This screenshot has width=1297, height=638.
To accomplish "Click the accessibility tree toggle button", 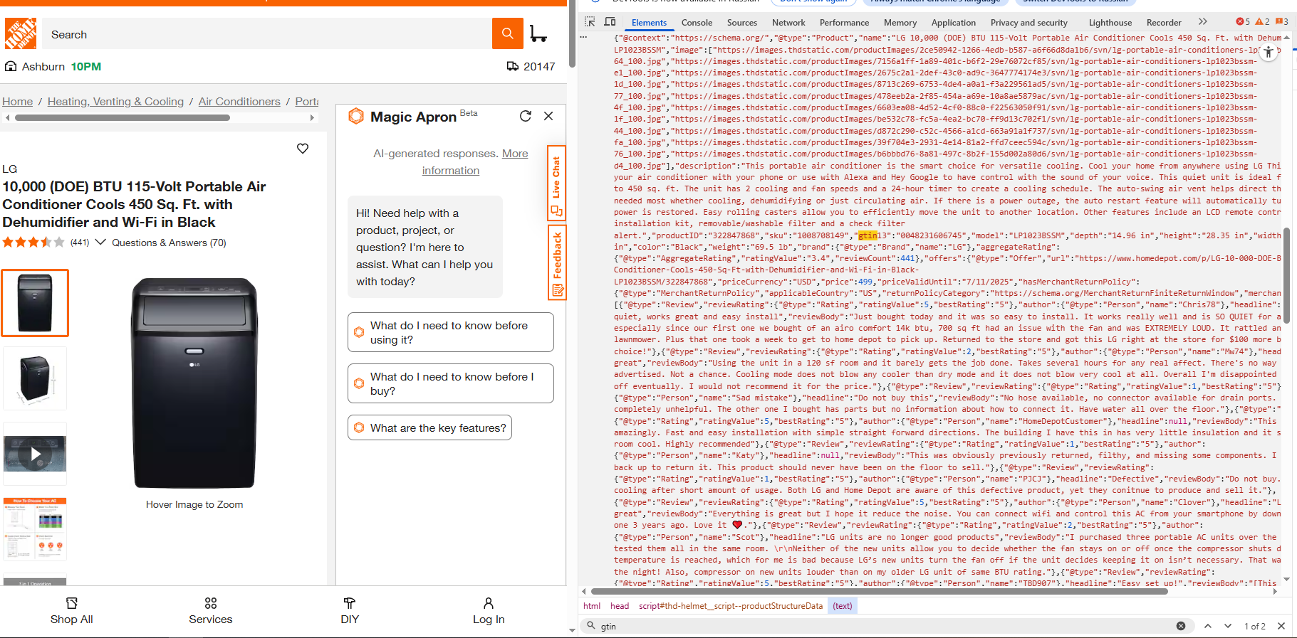I will [x=1269, y=53].
